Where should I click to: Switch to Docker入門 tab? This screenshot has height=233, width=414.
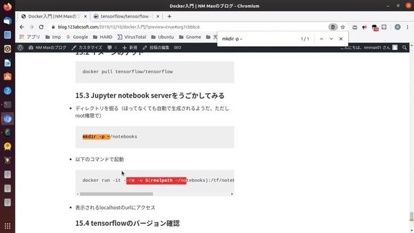(x=54, y=16)
